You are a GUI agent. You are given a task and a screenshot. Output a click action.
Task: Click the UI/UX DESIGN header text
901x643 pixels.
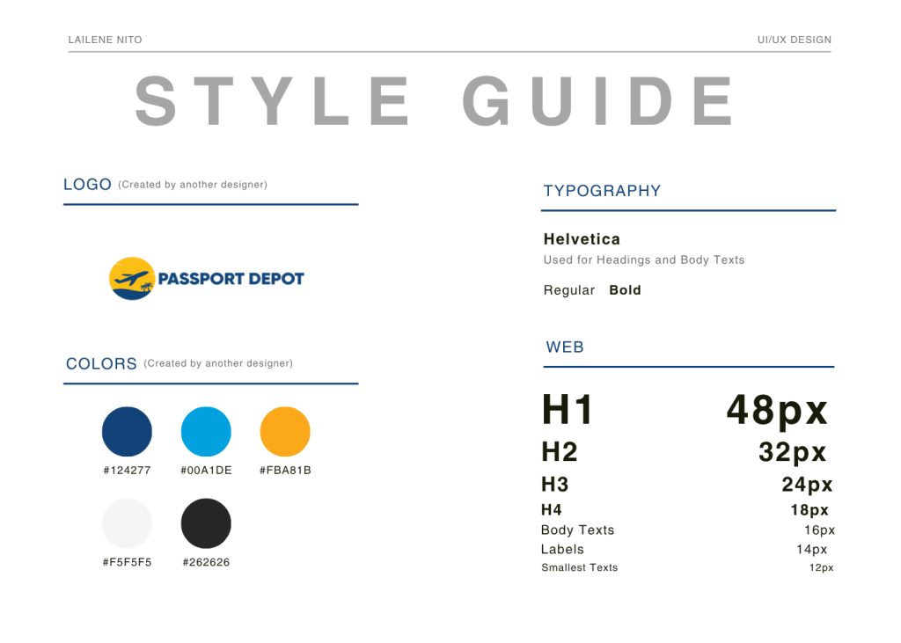pos(794,40)
